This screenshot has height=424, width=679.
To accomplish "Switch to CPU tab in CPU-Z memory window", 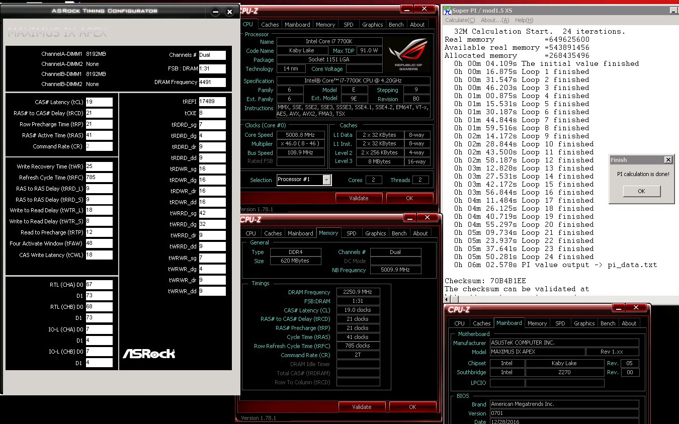I will [x=251, y=233].
